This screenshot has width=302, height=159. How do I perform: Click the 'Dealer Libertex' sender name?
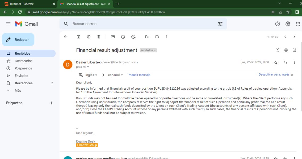point(88,62)
